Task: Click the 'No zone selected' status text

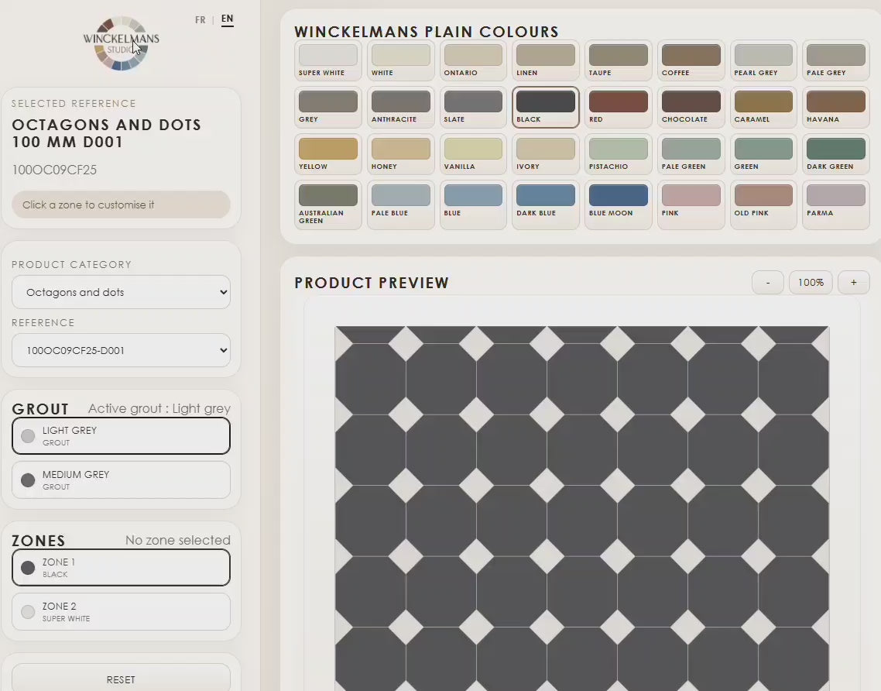Action: click(x=177, y=540)
